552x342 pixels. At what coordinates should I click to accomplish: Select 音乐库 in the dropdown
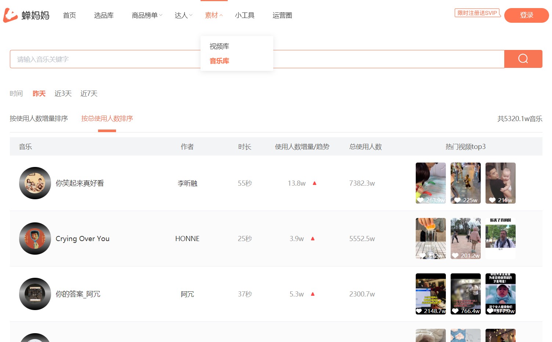click(219, 61)
